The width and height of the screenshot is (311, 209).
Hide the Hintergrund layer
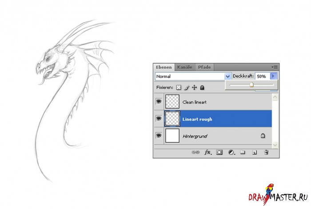(x=159, y=135)
